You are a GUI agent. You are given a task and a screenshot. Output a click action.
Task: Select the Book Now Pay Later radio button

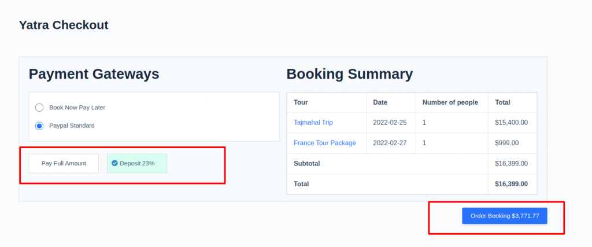39,108
